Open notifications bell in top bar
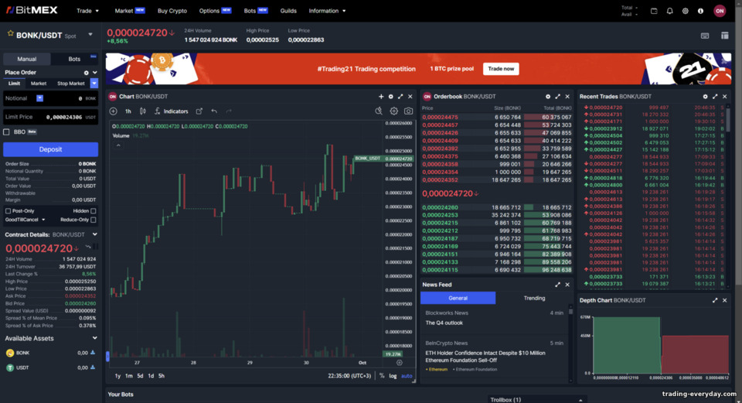This screenshot has height=403, width=742. point(669,11)
